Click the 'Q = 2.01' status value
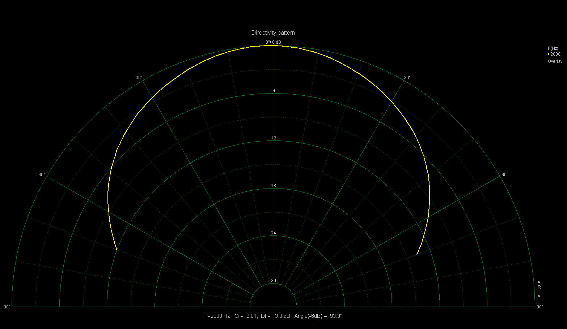 (246, 316)
